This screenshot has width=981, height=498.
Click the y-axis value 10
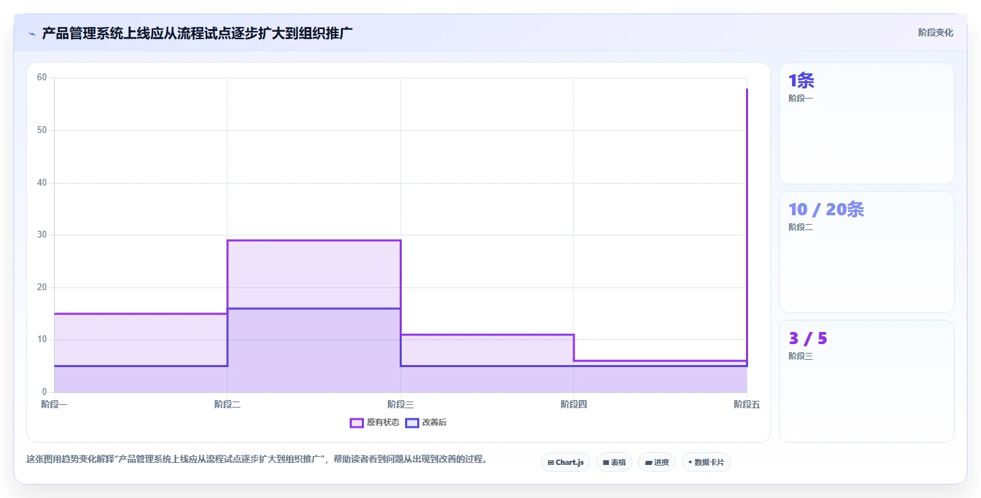(x=42, y=339)
